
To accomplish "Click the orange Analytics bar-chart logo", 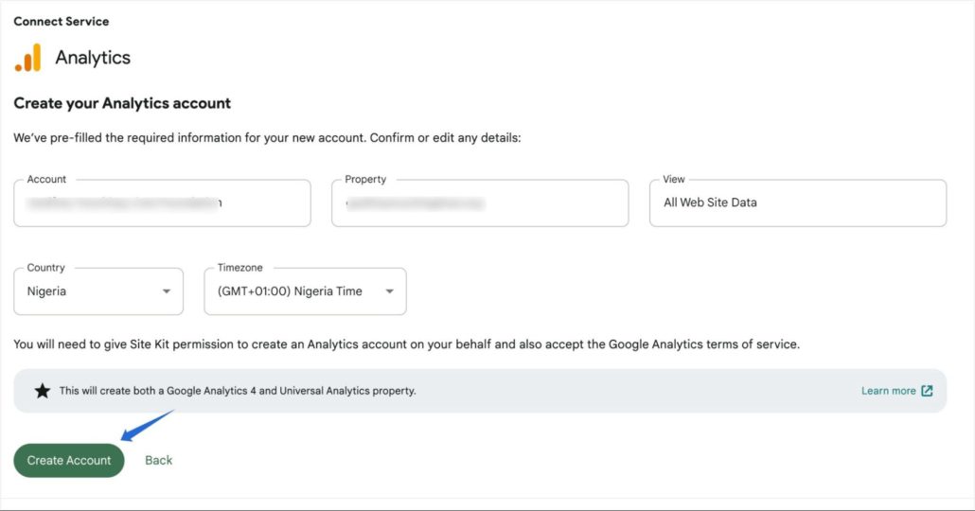I will pos(28,58).
